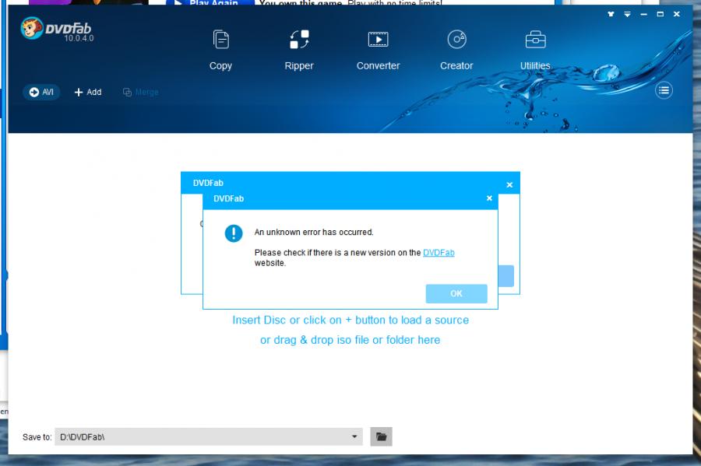Click the 'or drag & drop iso file' text
Image resolution: width=701 pixels, height=466 pixels.
pyautogui.click(x=350, y=340)
